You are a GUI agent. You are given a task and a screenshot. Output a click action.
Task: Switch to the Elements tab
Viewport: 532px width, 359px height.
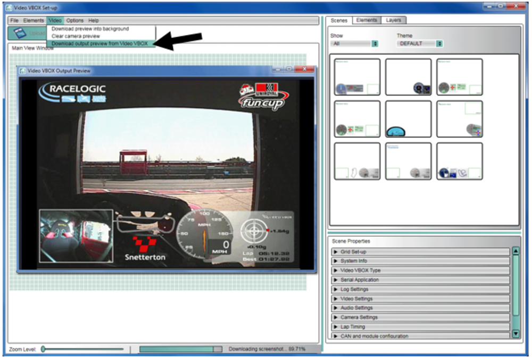[x=367, y=20]
